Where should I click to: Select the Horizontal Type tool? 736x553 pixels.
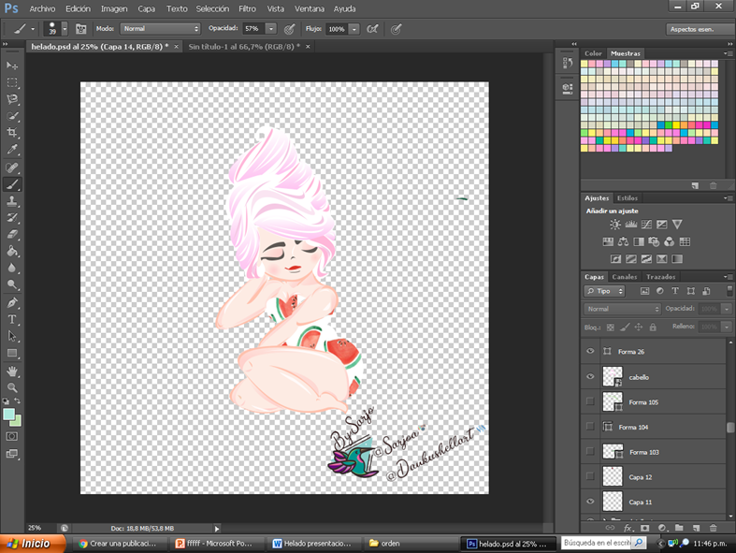click(x=12, y=319)
